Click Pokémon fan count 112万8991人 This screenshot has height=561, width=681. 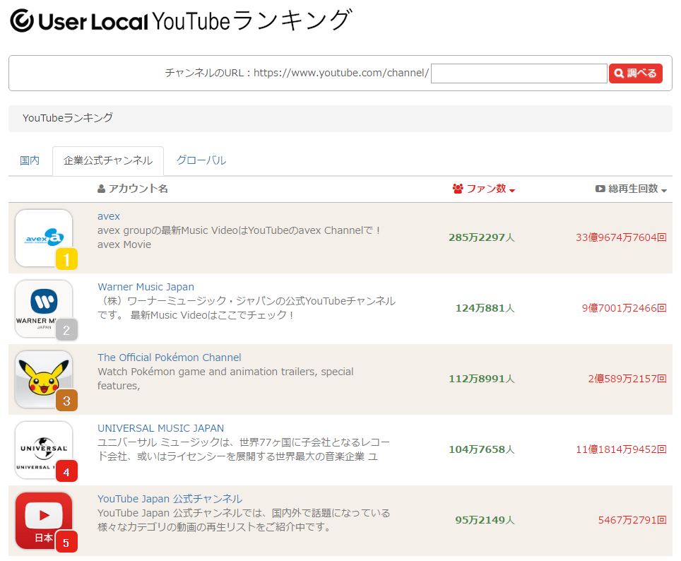[x=482, y=379]
